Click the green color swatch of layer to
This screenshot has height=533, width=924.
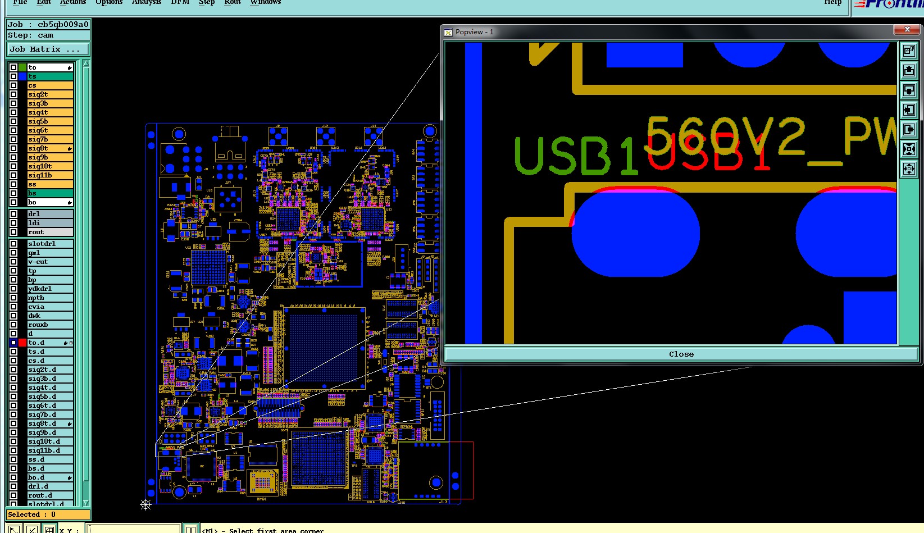[x=22, y=67]
